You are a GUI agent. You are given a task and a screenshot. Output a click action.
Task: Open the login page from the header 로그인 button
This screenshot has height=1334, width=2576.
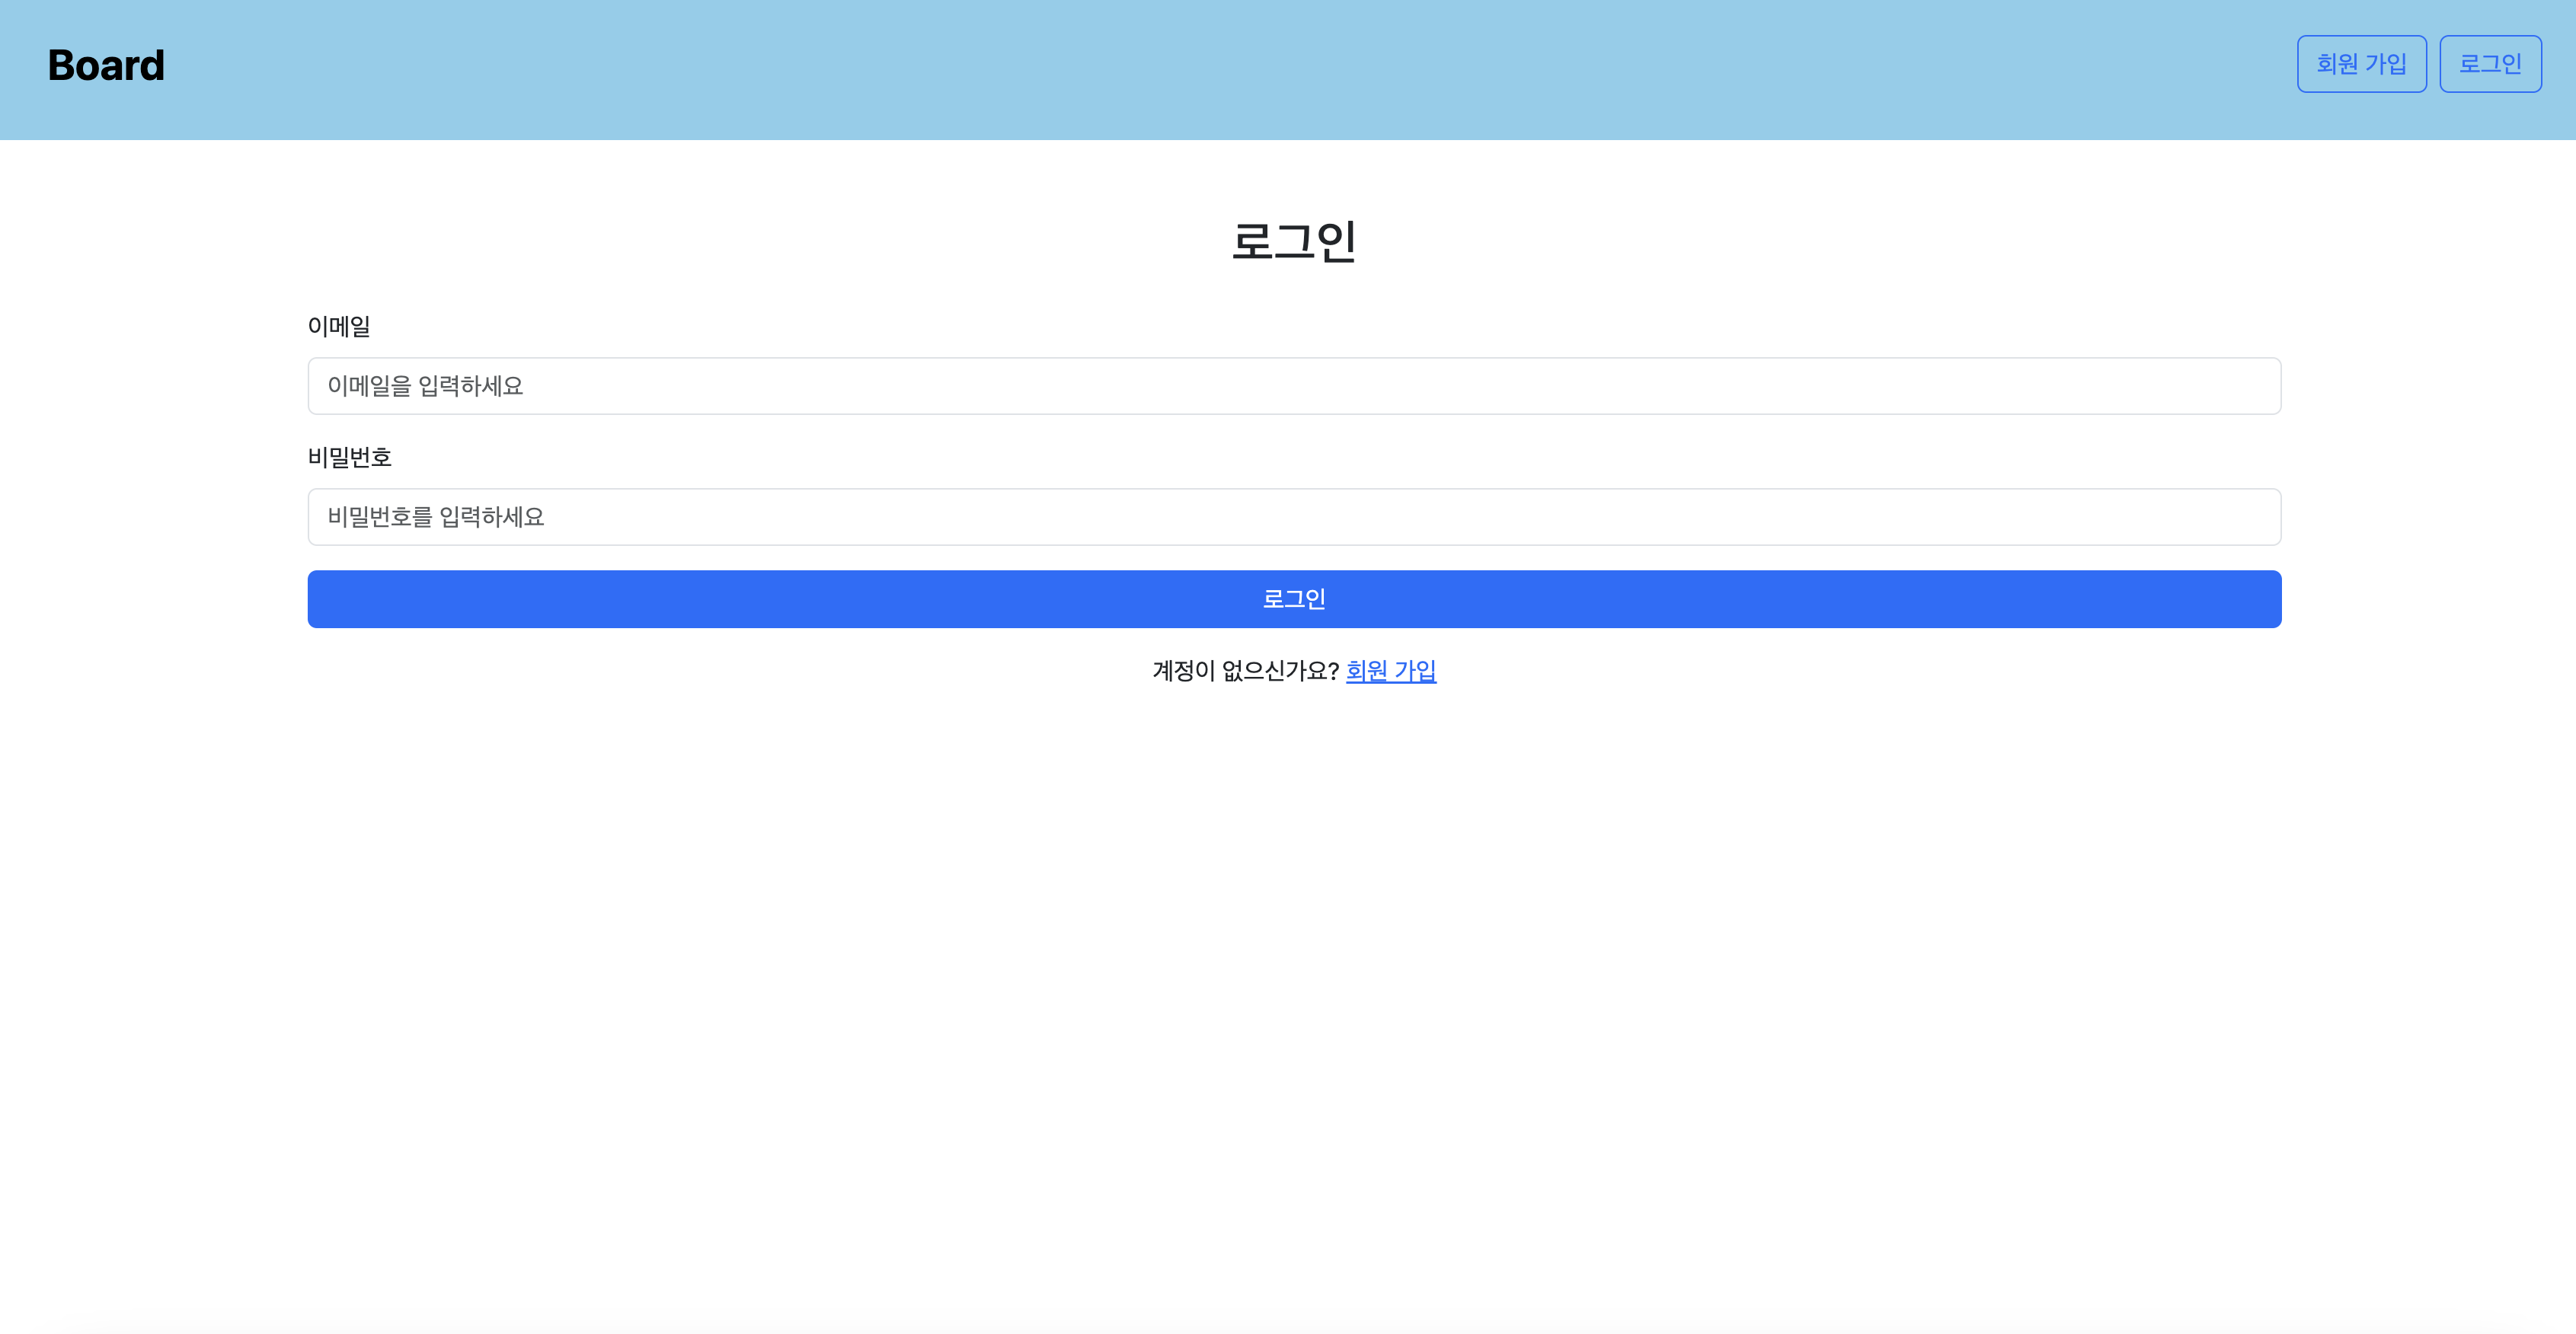[2490, 63]
